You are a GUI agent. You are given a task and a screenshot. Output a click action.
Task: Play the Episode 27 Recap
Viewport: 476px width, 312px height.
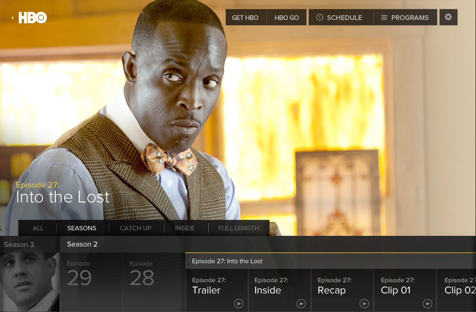tap(364, 304)
